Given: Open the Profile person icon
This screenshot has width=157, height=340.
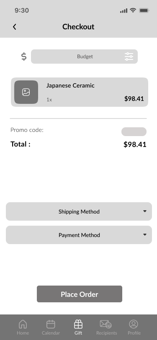Looking at the screenshot, I should click(x=134, y=325).
